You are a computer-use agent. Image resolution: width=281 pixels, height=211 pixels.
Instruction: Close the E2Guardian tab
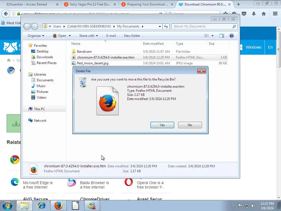point(57,4)
